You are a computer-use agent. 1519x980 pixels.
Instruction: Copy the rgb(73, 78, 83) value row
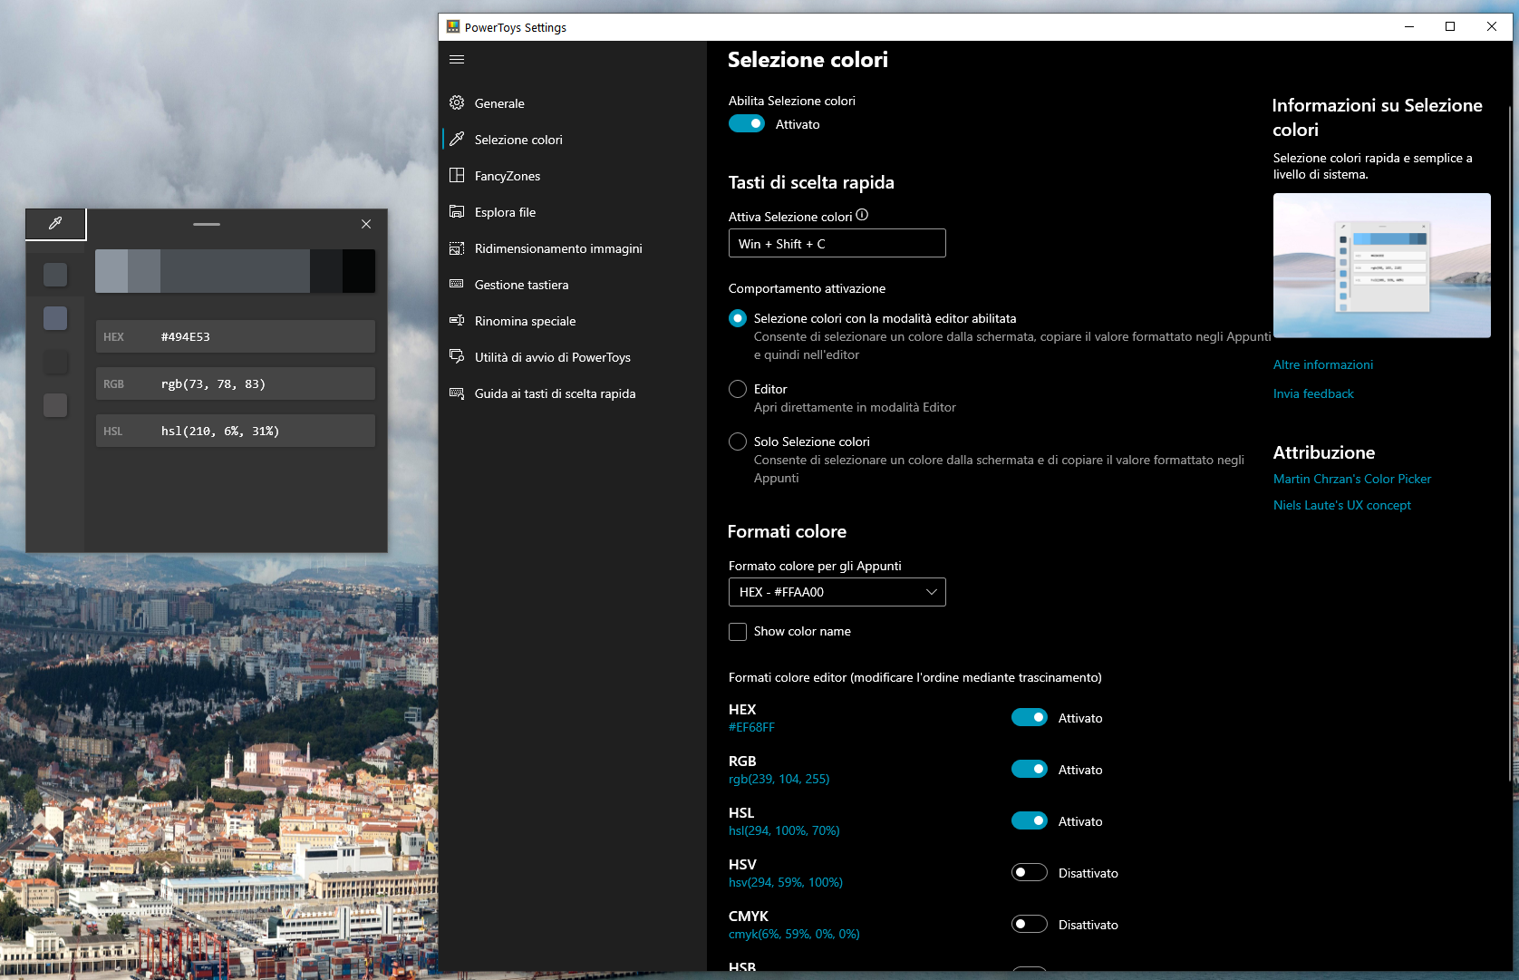point(236,383)
